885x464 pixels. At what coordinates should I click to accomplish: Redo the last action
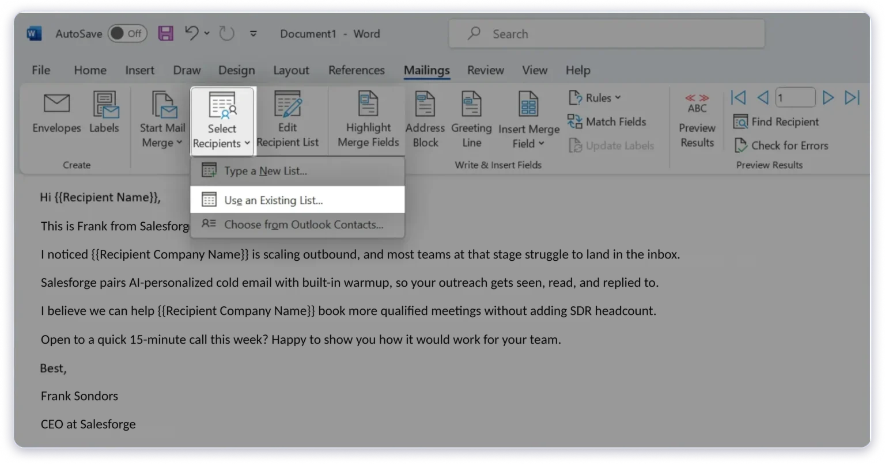(226, 33)
